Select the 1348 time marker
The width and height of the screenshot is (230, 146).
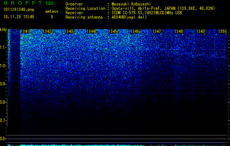pyautogui.click(x=179, y=31)
